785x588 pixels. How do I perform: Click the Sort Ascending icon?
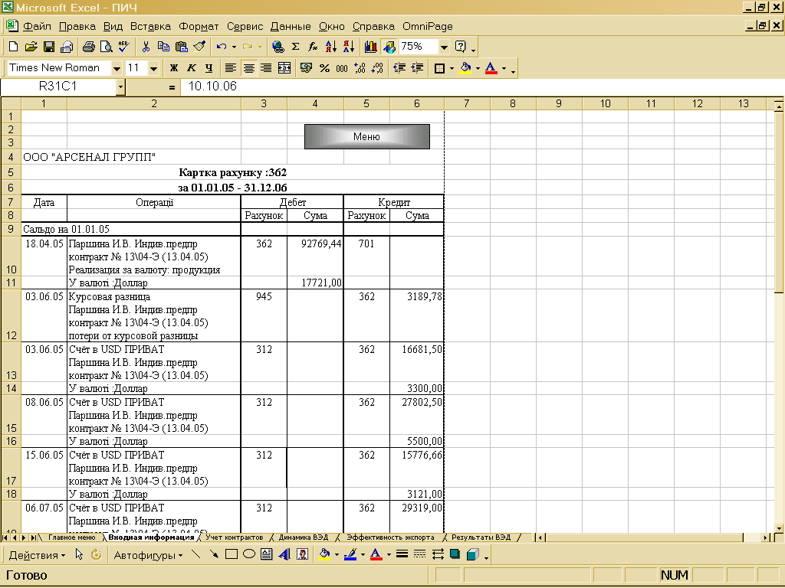coord(330,47)
